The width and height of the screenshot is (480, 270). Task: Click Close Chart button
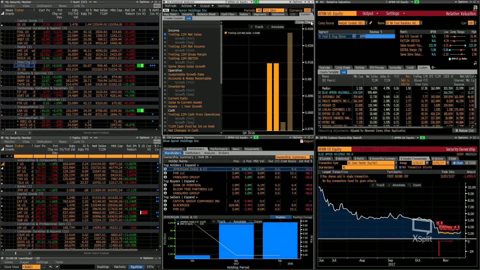tap(304, 22)
